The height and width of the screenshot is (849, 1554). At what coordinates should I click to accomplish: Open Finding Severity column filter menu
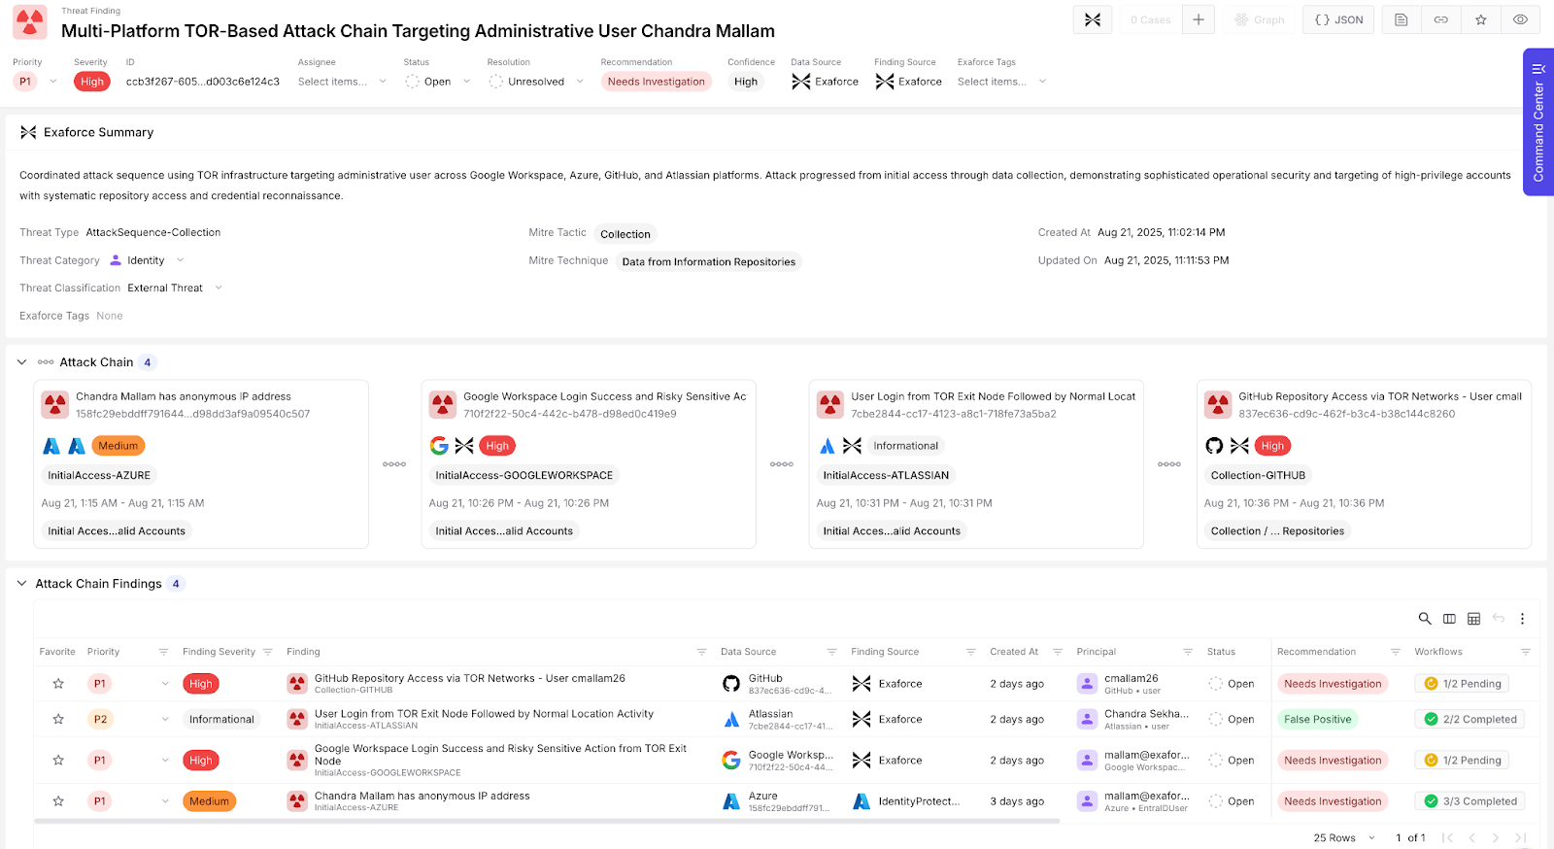[268, 652]
